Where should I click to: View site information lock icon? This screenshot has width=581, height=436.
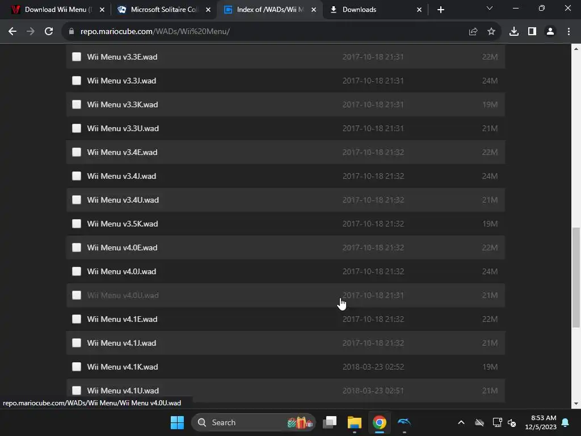[71, 32]
